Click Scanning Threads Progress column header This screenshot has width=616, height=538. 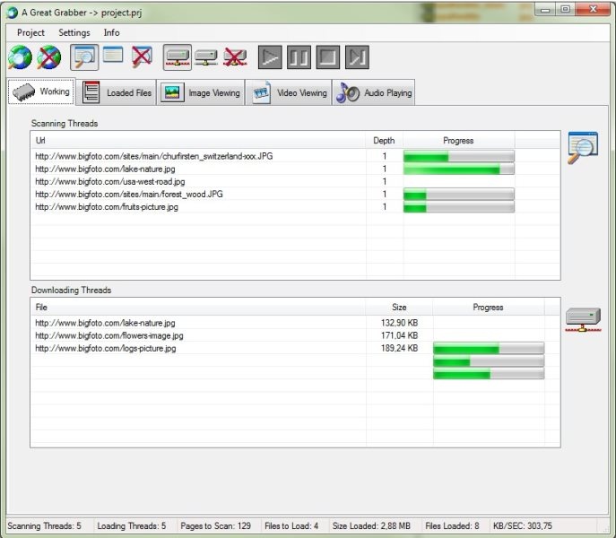pyautogui.click(x=458, y=140)
